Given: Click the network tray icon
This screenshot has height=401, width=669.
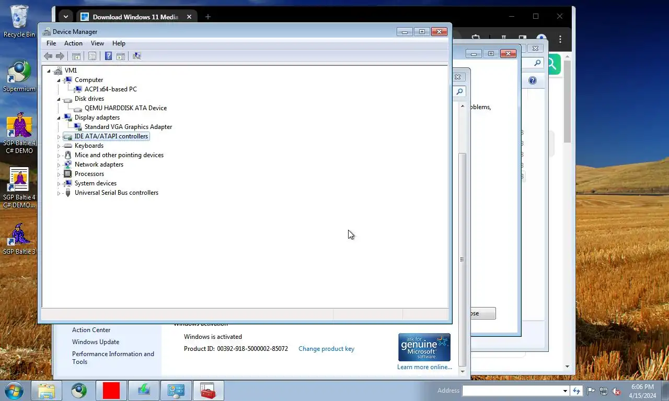Looking at the screenshot, I should click(x=604, y=391).
